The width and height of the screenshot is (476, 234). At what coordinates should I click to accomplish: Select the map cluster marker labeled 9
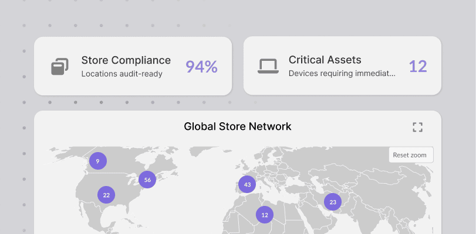pyautogui.click(x=98, y=161)
